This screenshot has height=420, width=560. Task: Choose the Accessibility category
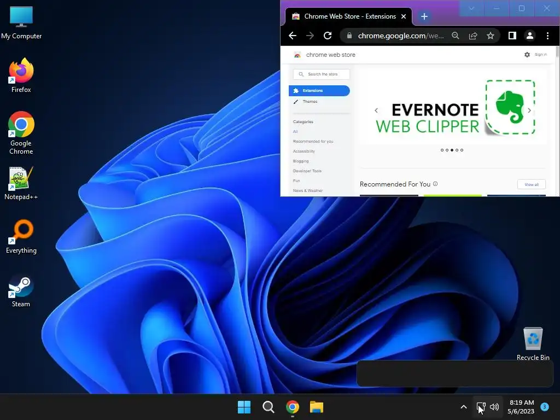[304, 151]
